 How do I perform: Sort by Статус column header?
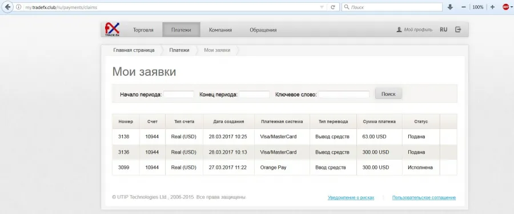click(421, 122)
